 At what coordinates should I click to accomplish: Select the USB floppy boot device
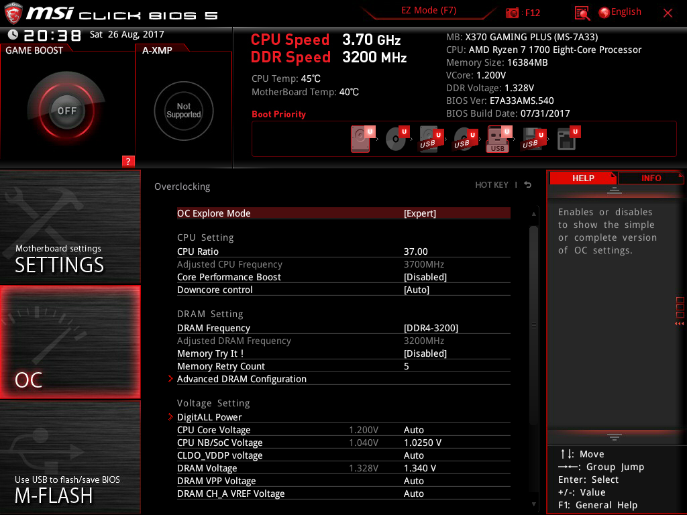pyautogui.click(x=533, y=139)
